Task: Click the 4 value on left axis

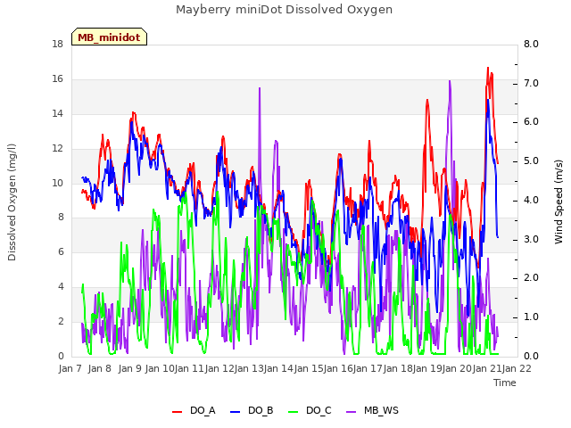Action: point(61,287)
